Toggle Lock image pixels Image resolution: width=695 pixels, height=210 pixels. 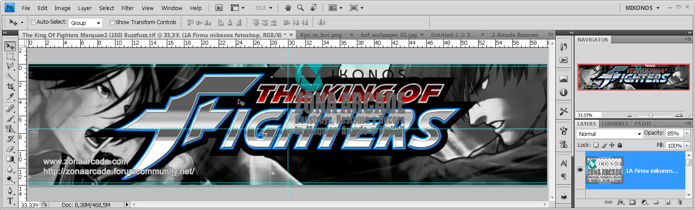pyautogui.click(x=604, y=145)
